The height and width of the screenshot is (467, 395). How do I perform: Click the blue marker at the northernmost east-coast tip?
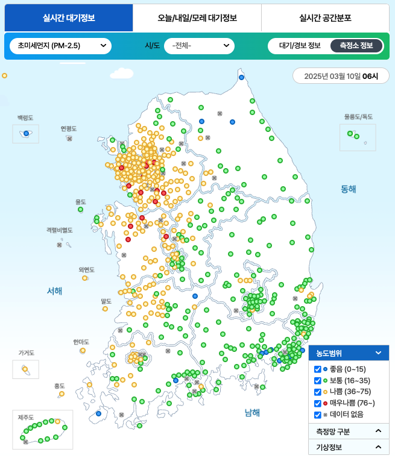tap(241, 78)
